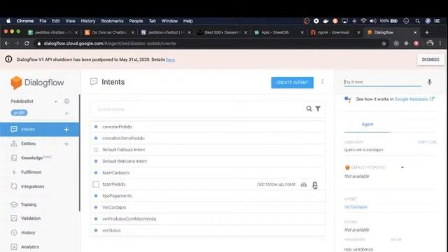Open Spotlight search in menu bar

point(417,21)
